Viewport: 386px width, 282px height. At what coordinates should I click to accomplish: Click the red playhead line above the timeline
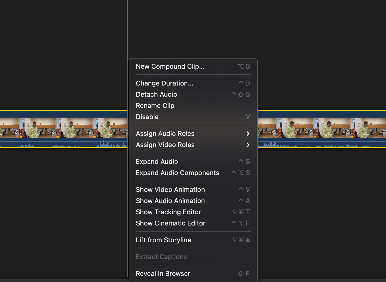[128, 55]
